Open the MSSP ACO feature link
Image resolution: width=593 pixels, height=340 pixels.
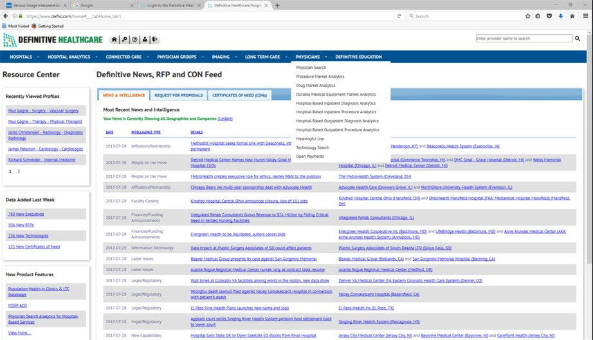17,305
